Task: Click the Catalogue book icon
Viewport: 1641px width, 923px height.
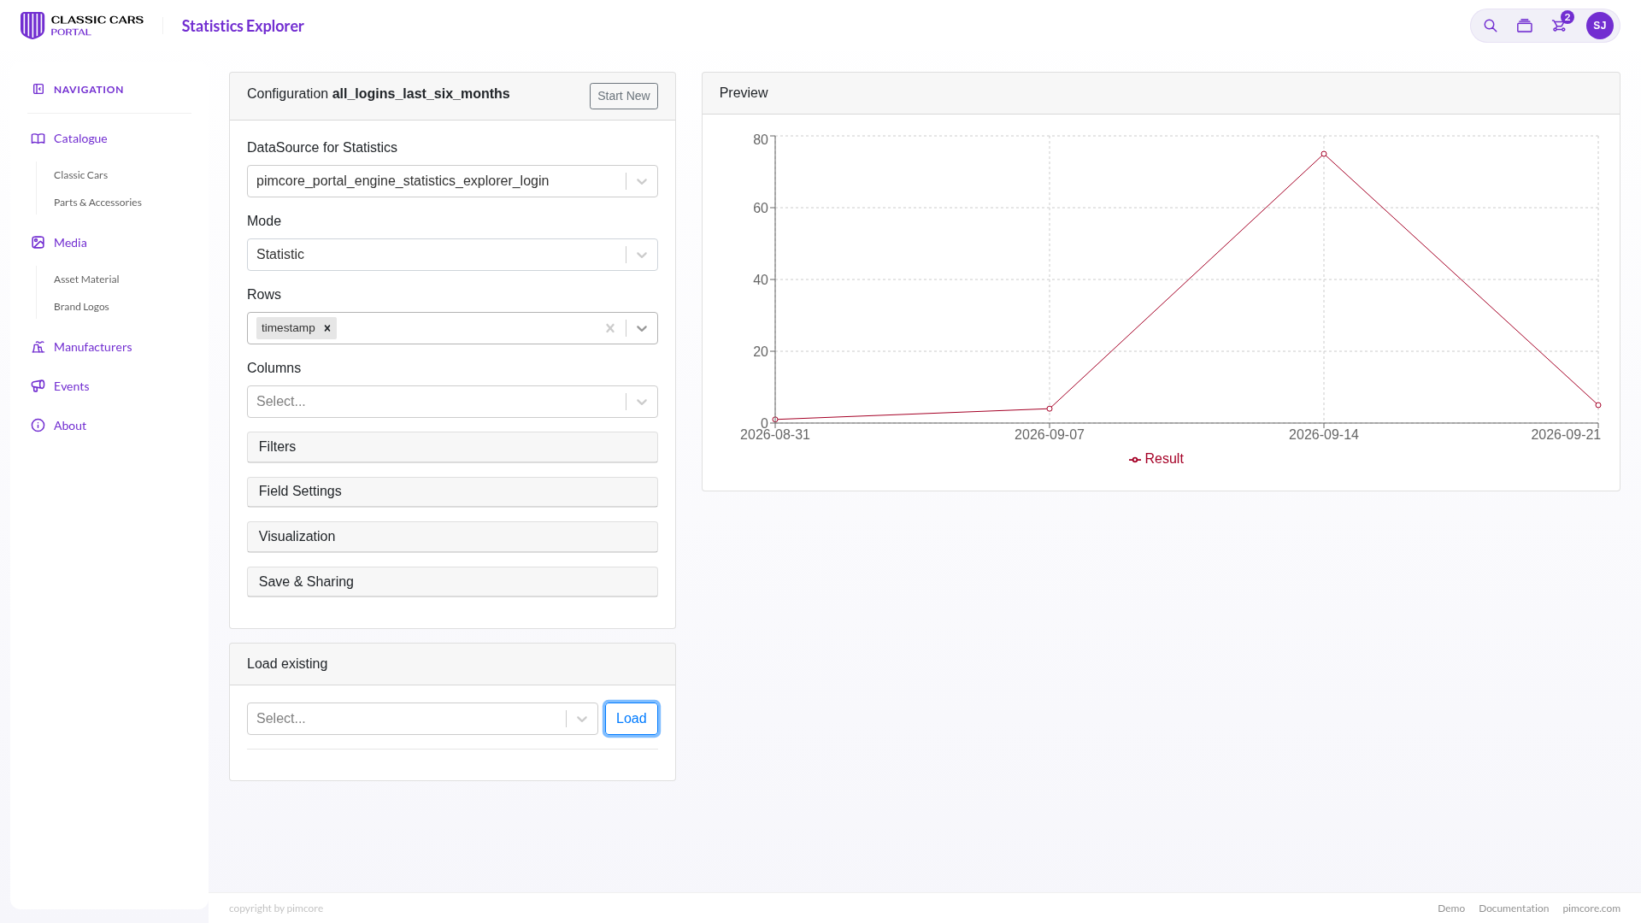Action: [38, 138]
